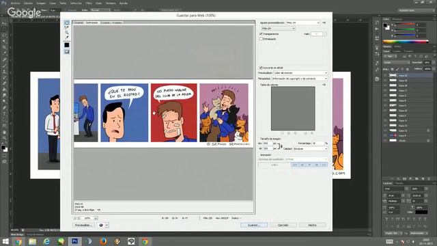Image resolution: width=437 pixels, height=246 pixels.
Task: Enable the Entrelazado checkbox
Action: (261, 39)
